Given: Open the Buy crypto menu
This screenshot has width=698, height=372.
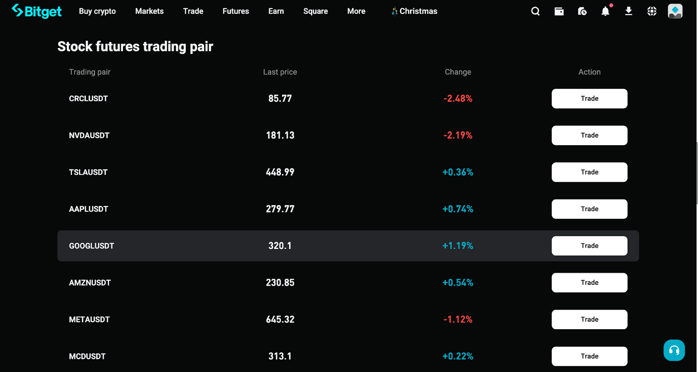Looking at the screenshot, I should [x=97, y=11].
